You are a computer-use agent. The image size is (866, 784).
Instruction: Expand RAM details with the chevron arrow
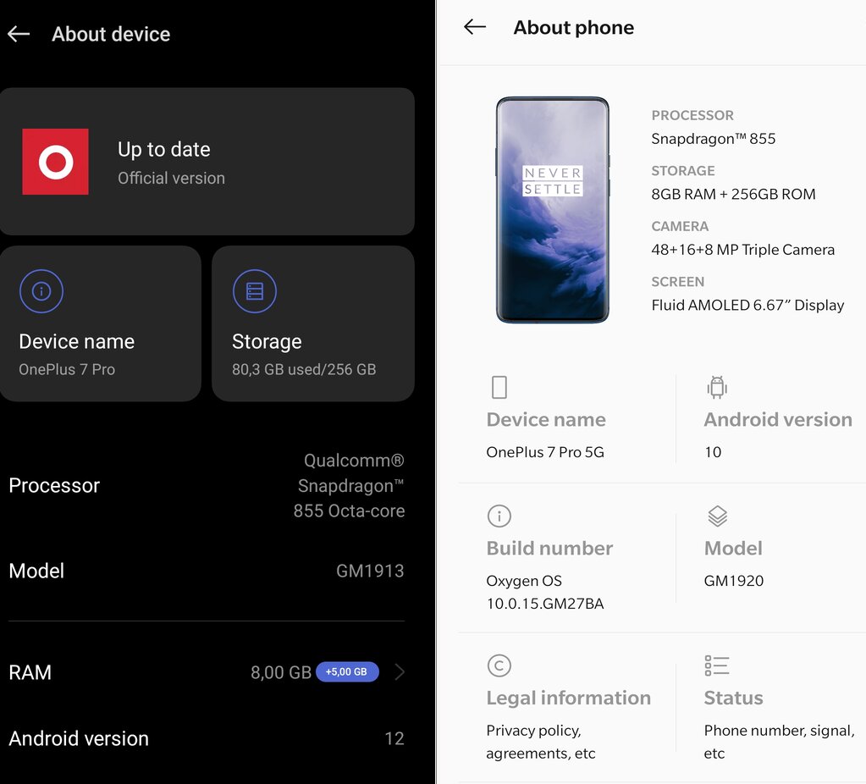(400, 672)
